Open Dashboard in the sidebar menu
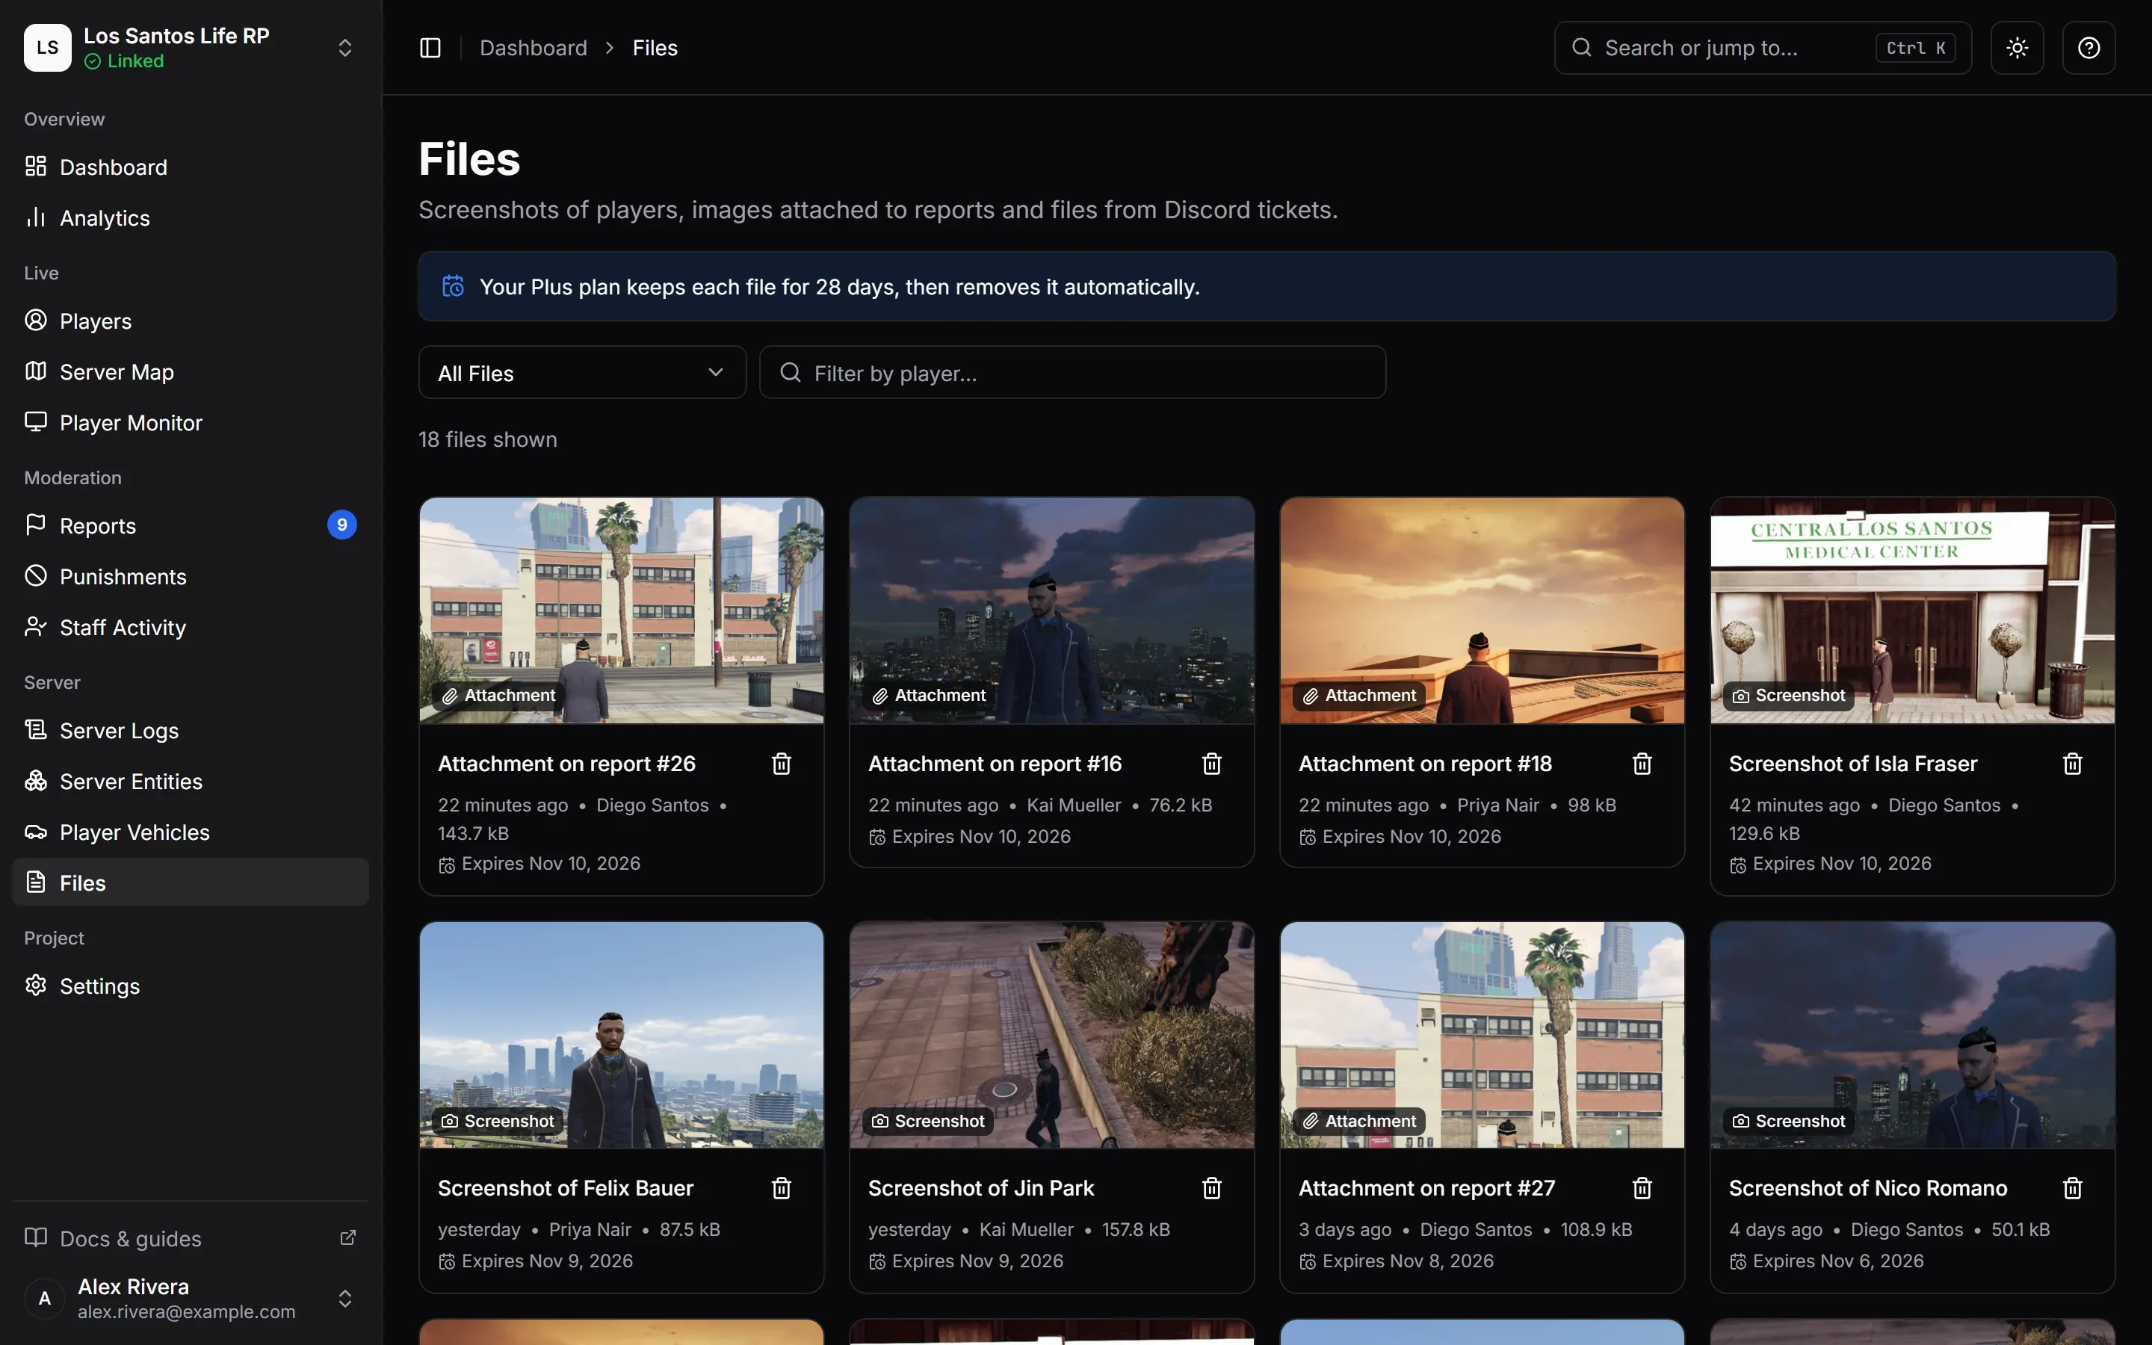 pyautogui.click(x=191, y=167)
